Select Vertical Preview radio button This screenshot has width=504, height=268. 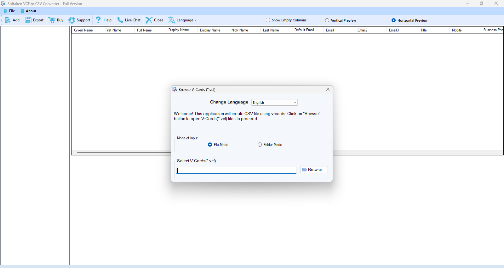pyautogui.click(x=327, y=20)
